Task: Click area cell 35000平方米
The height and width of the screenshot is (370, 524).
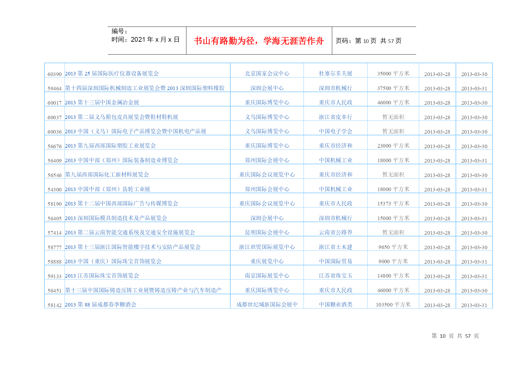Action: coord(393,74)
